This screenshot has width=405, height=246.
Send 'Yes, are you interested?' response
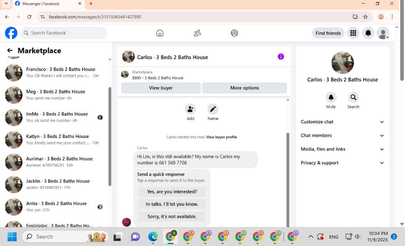172,192
